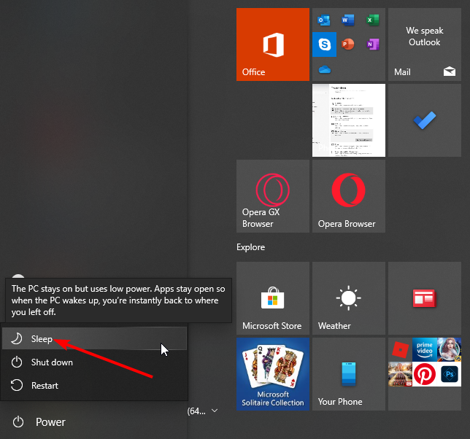Open the Mail tile
This screenshot has height=439, width=470.
425,44
